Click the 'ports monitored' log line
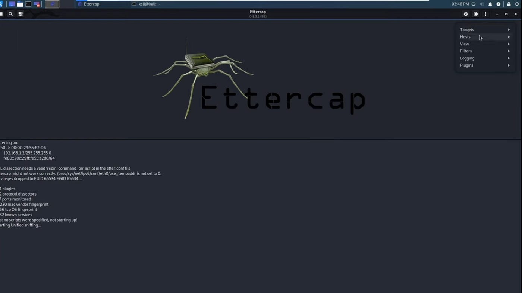 [15, 199]
